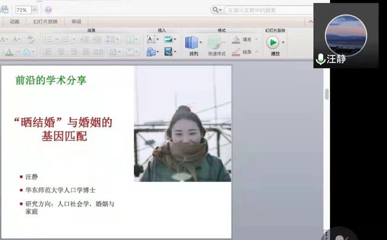Switch to the 动画 tab
This screenshot has width=387, height=240.
point(15,22)
